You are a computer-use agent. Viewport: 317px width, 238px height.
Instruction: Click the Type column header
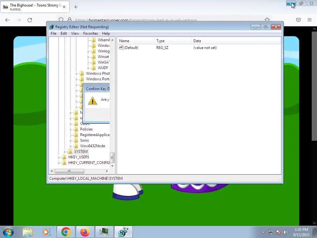pos(173,41)
